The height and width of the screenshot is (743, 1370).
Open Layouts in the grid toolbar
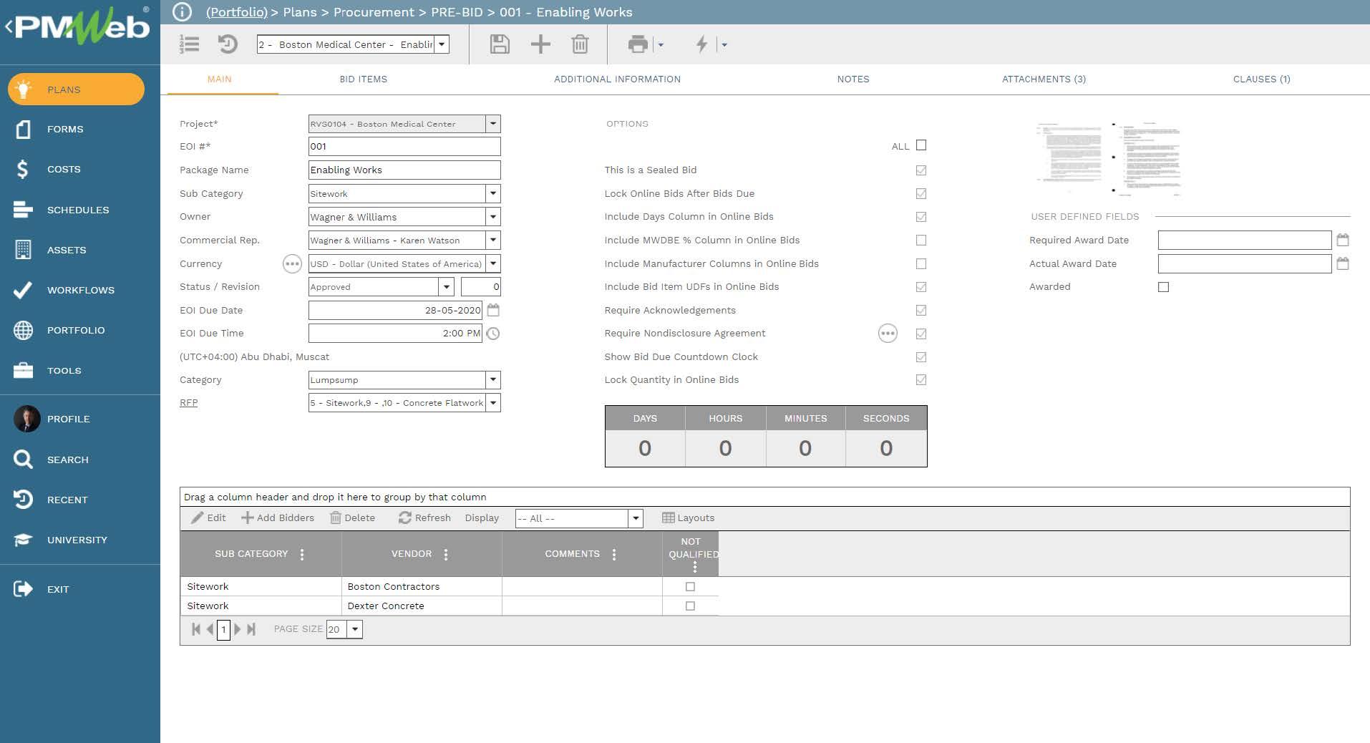pos(688,518)
